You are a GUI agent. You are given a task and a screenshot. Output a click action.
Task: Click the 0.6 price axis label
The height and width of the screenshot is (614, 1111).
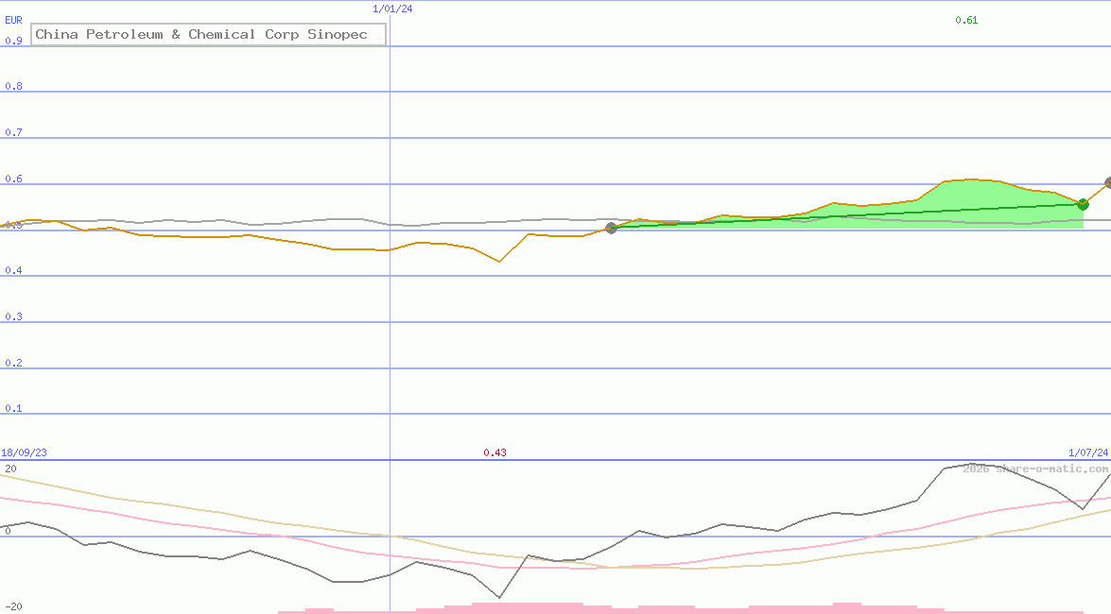tap(13, 179)
